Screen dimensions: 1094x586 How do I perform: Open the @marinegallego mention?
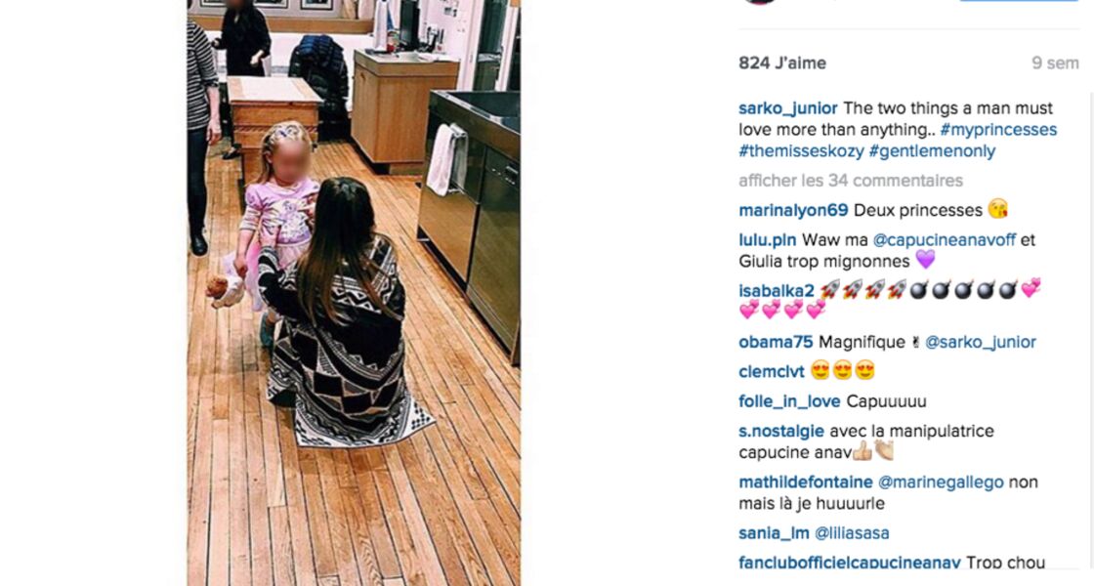pyautogui.click(x=941, y=482)
